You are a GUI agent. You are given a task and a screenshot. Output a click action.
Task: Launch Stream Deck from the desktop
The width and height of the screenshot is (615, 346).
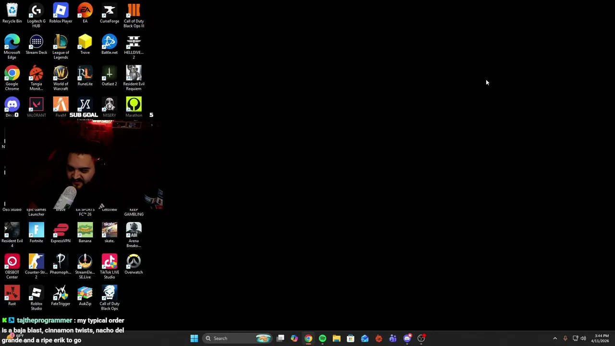click(36, 45)
